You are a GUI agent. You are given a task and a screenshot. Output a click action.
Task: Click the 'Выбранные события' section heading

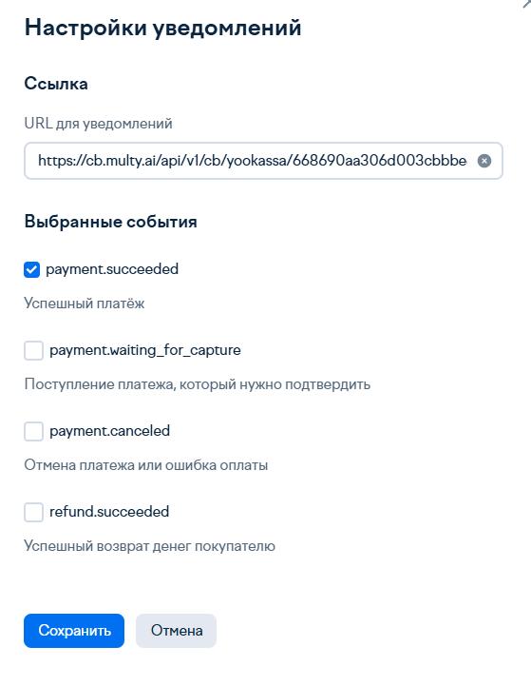tap(111, 222)
